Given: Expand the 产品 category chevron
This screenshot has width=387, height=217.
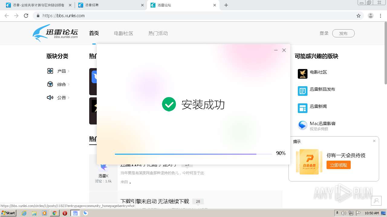Looking at the screenshot, I should 69,71.
